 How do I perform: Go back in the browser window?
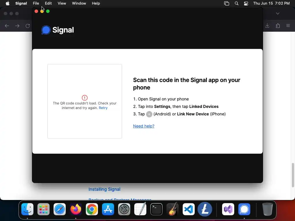click(x=7, y=26)
